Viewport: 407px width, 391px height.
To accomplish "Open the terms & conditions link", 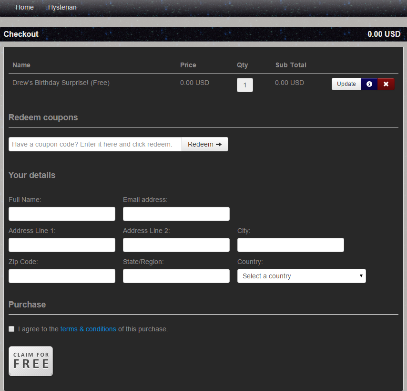I will point(88,329).
